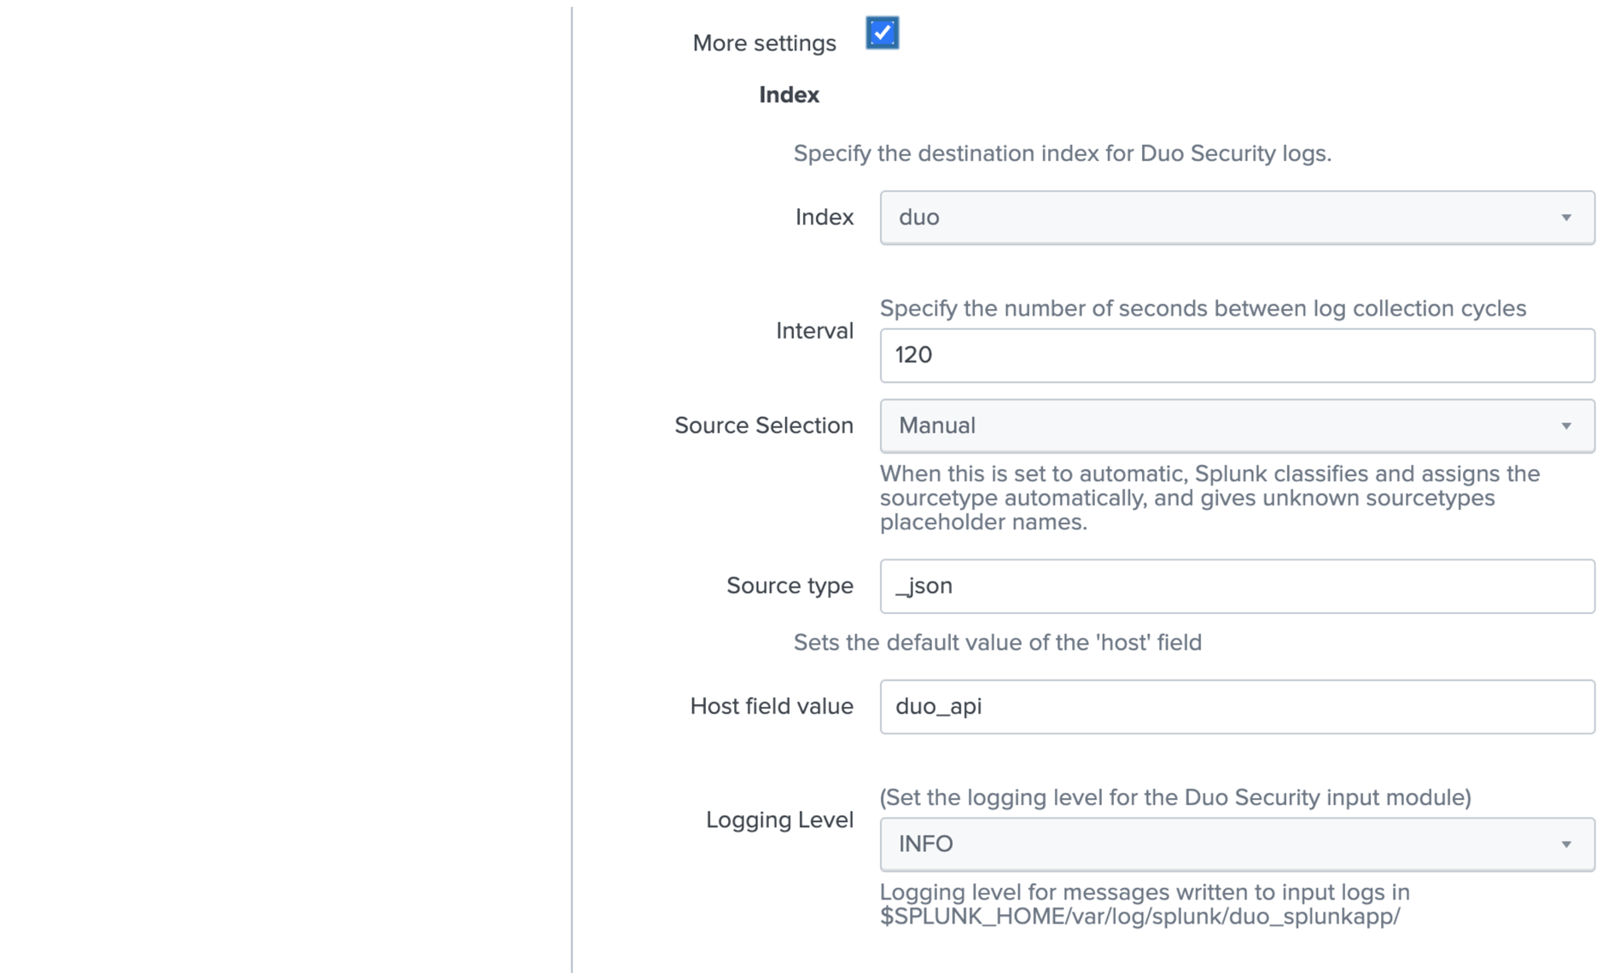This screenshot has width=1620, height=973.
Task: Click the 'duo_api' text to edit it
Action: coord(939,706)
